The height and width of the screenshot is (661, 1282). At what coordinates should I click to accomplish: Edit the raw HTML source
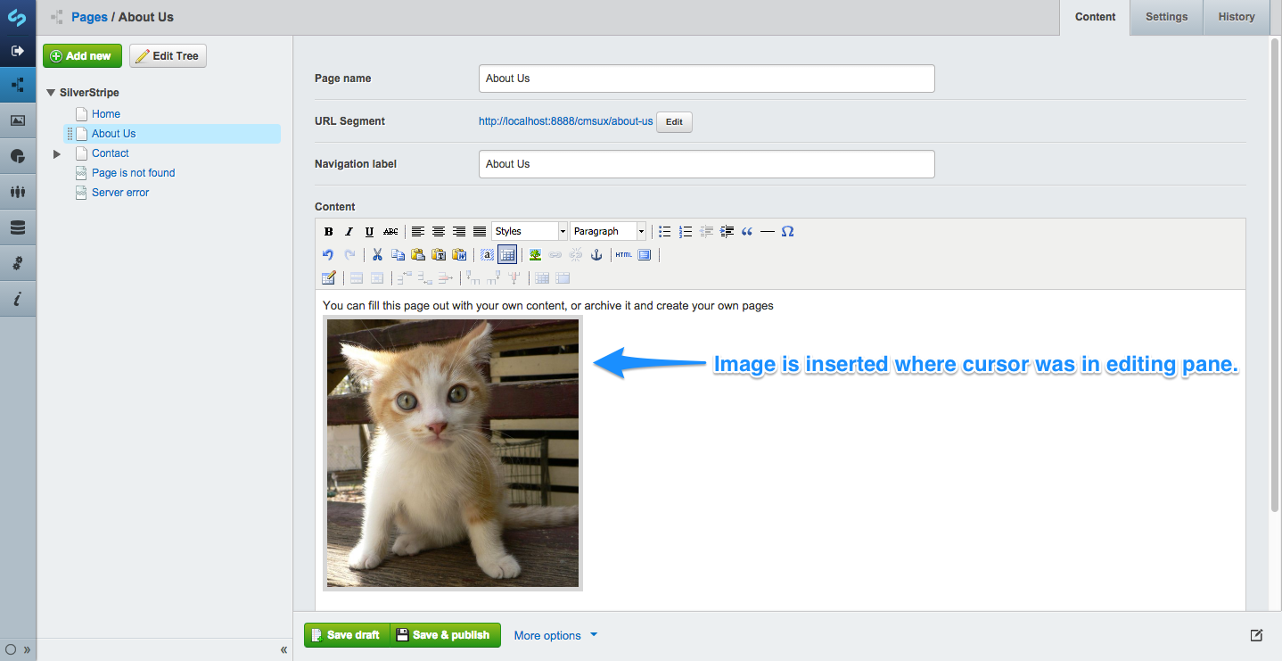pos(624,254)
